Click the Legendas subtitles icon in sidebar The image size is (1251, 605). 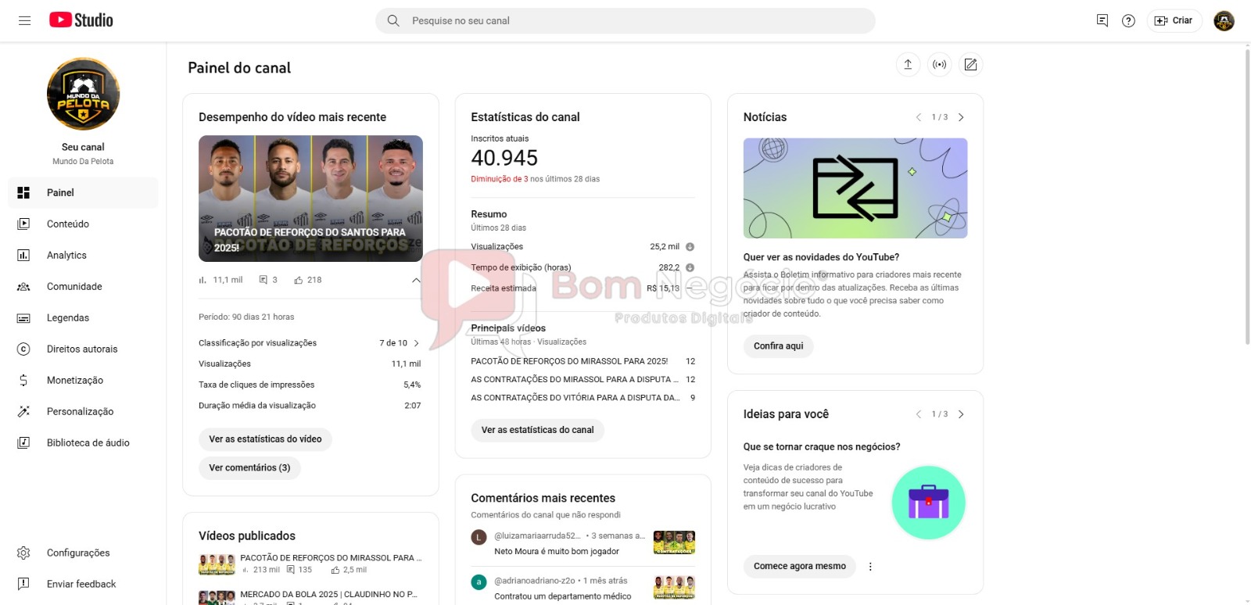click(x=23, y=317)
